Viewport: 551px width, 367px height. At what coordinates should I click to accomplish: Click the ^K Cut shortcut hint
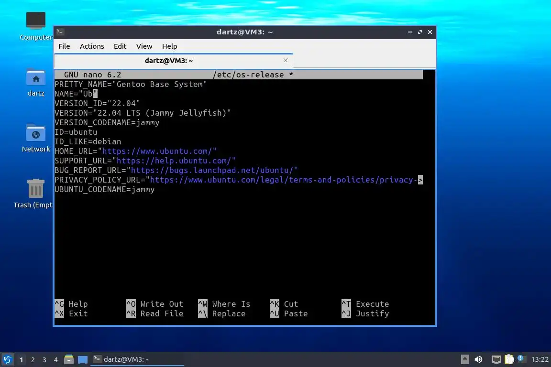[284, 304]
